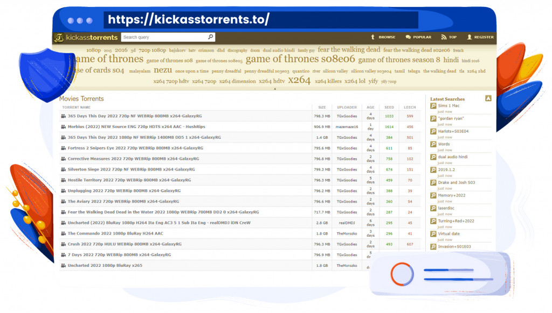Screen dimensions: 552x313
Task: Open 'Uncharted 2022 1080p BluRay x265' torrent
Action: click(x=105, y=266)
